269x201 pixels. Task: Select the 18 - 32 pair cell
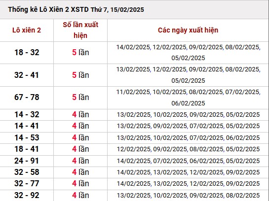(27, 52)
